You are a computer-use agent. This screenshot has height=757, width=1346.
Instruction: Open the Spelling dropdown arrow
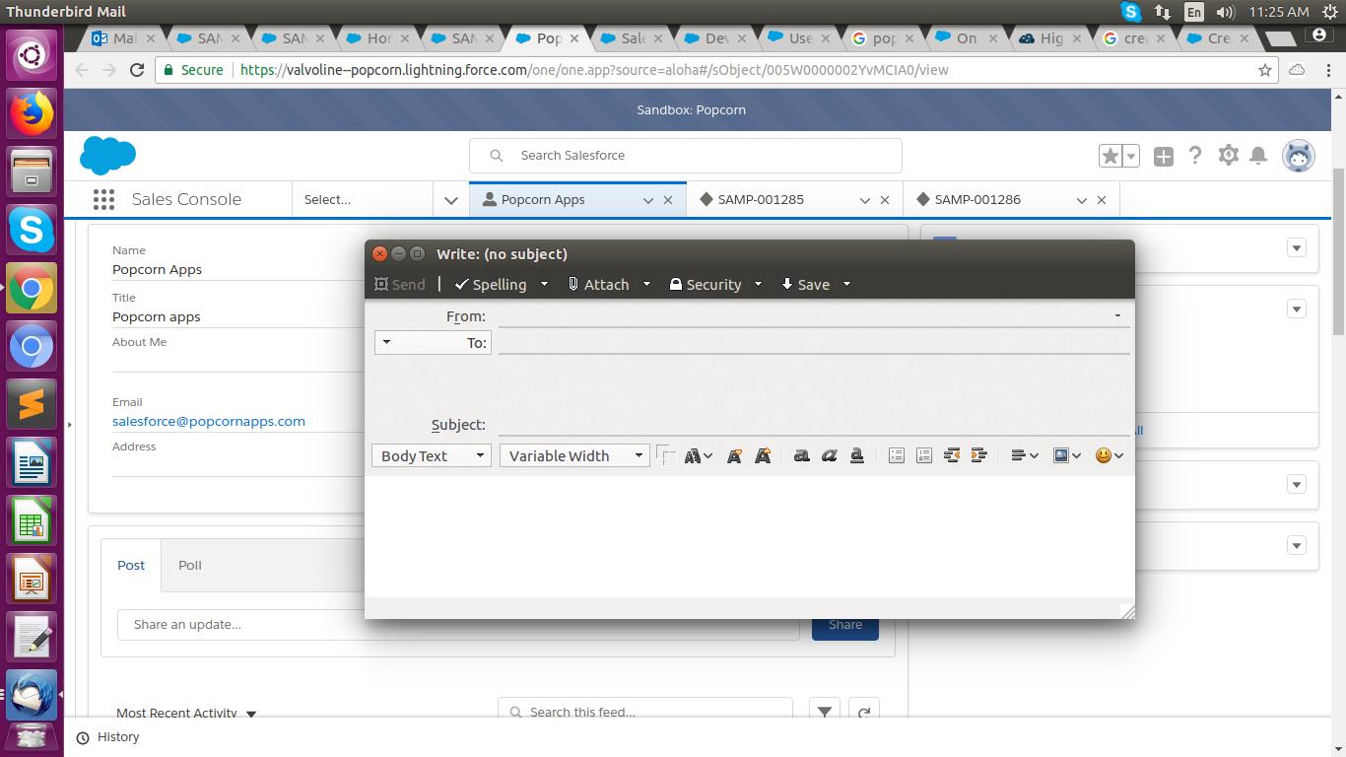pos(544,284)
